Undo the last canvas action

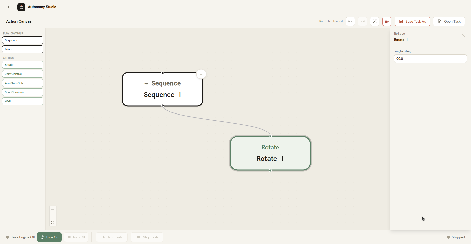click(350, 21)
